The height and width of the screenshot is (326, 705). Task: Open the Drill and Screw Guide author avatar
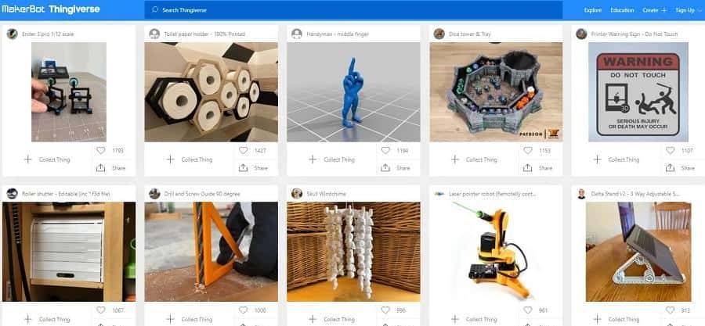point(154,194)
